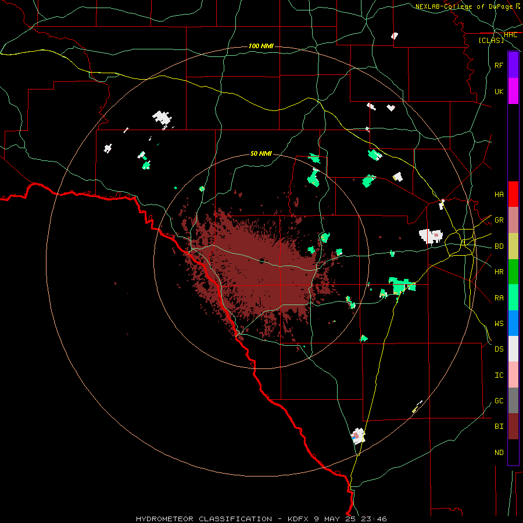
Task: Click the HR legend label
Action: pos(499,272)
